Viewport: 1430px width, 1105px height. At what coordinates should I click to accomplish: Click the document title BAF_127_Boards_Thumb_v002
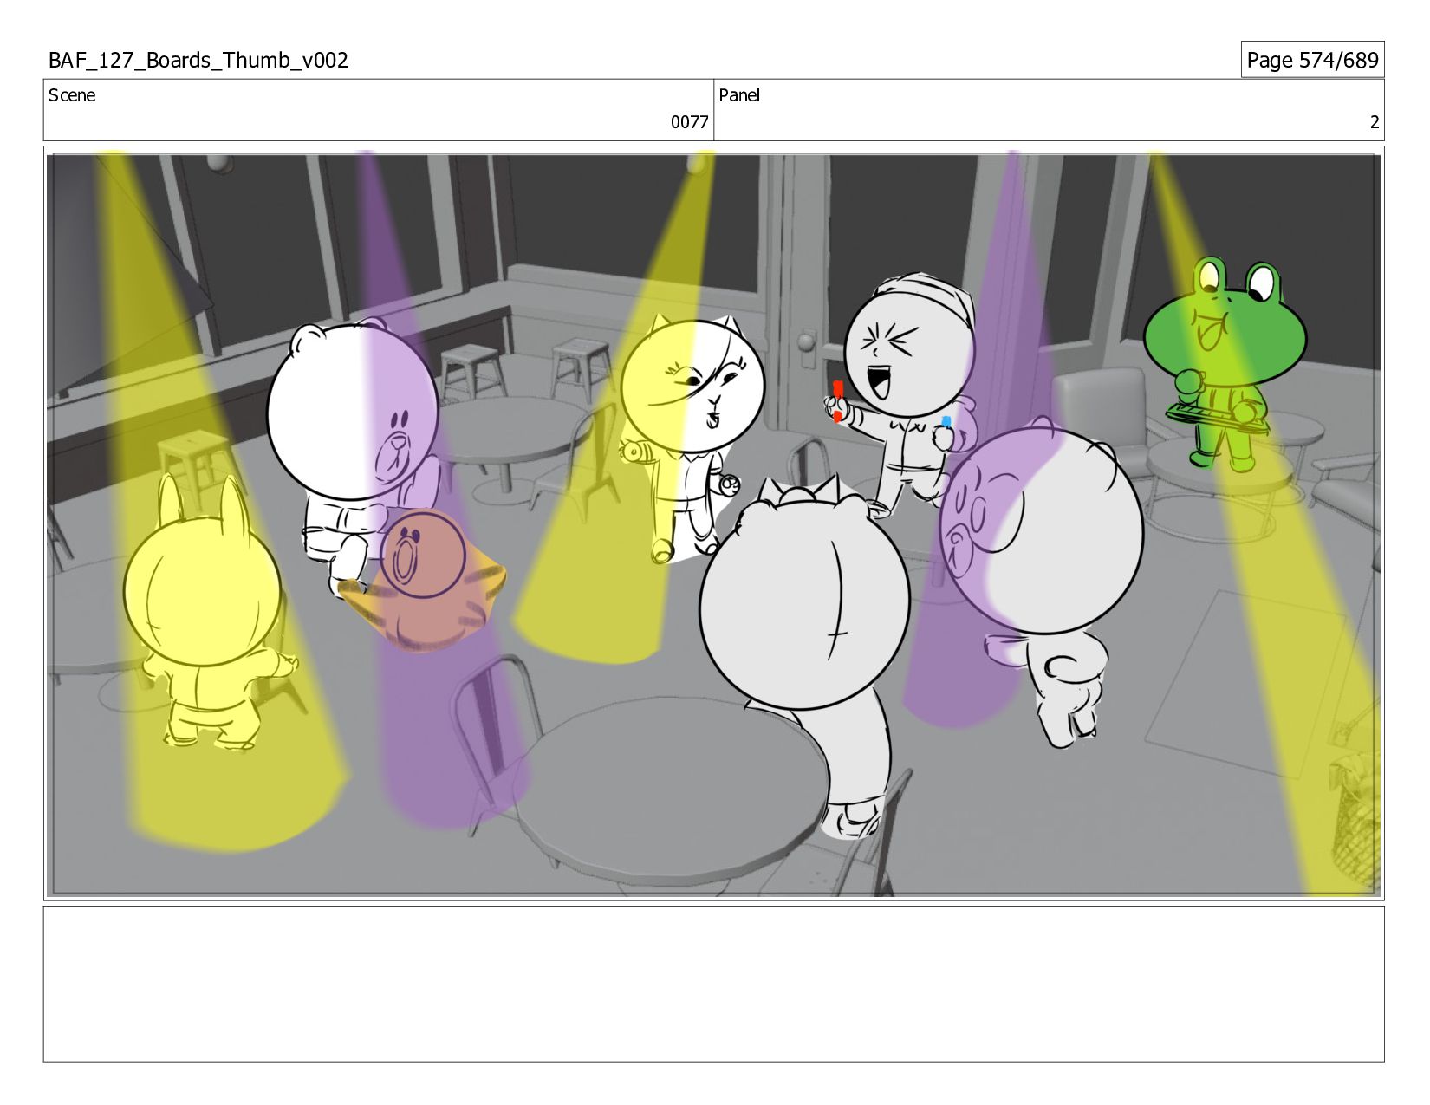tap(198, 60)
